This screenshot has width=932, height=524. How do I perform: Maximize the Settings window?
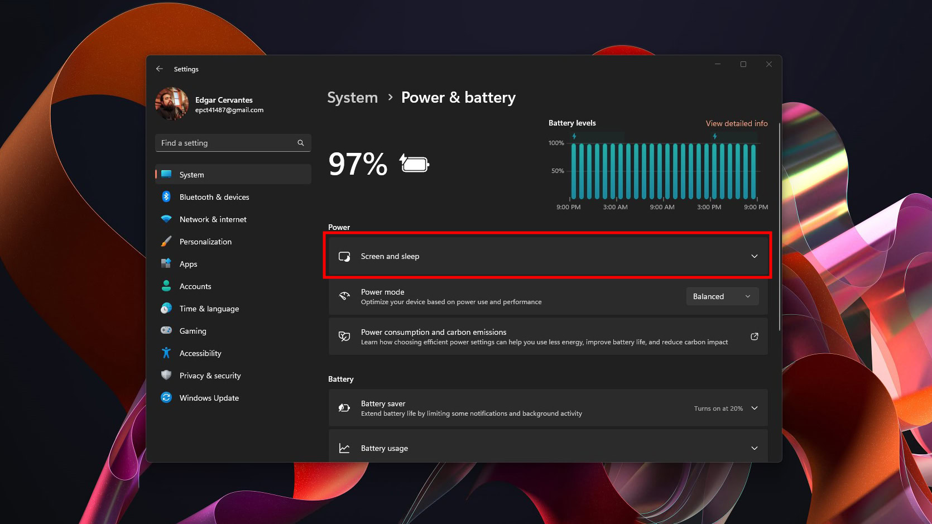click(x=743, y=64)
